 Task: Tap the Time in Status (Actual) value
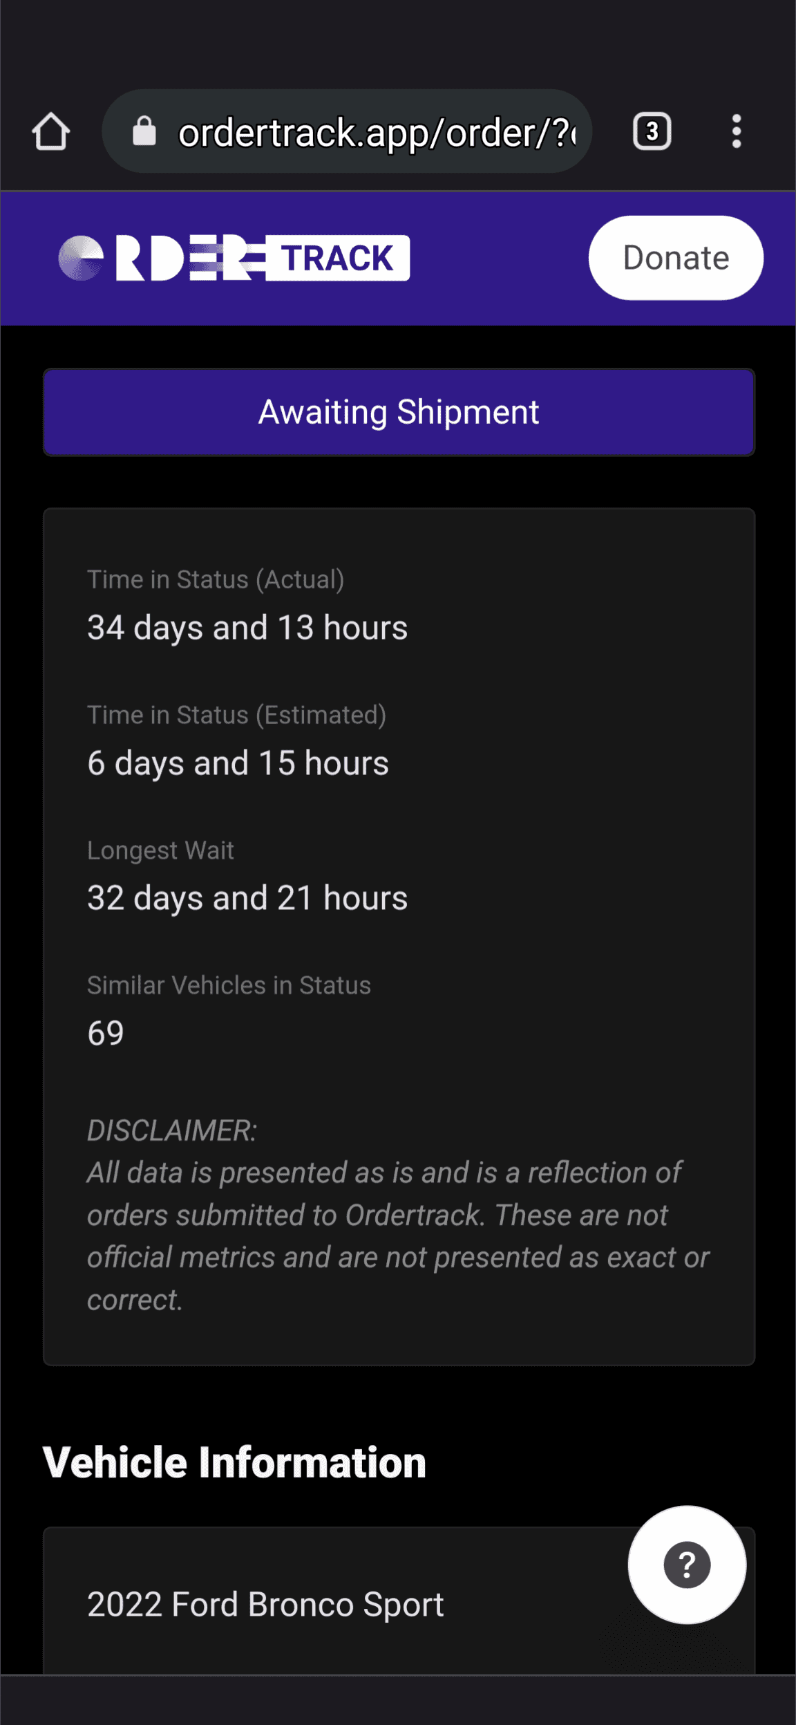tap(247, 628)
